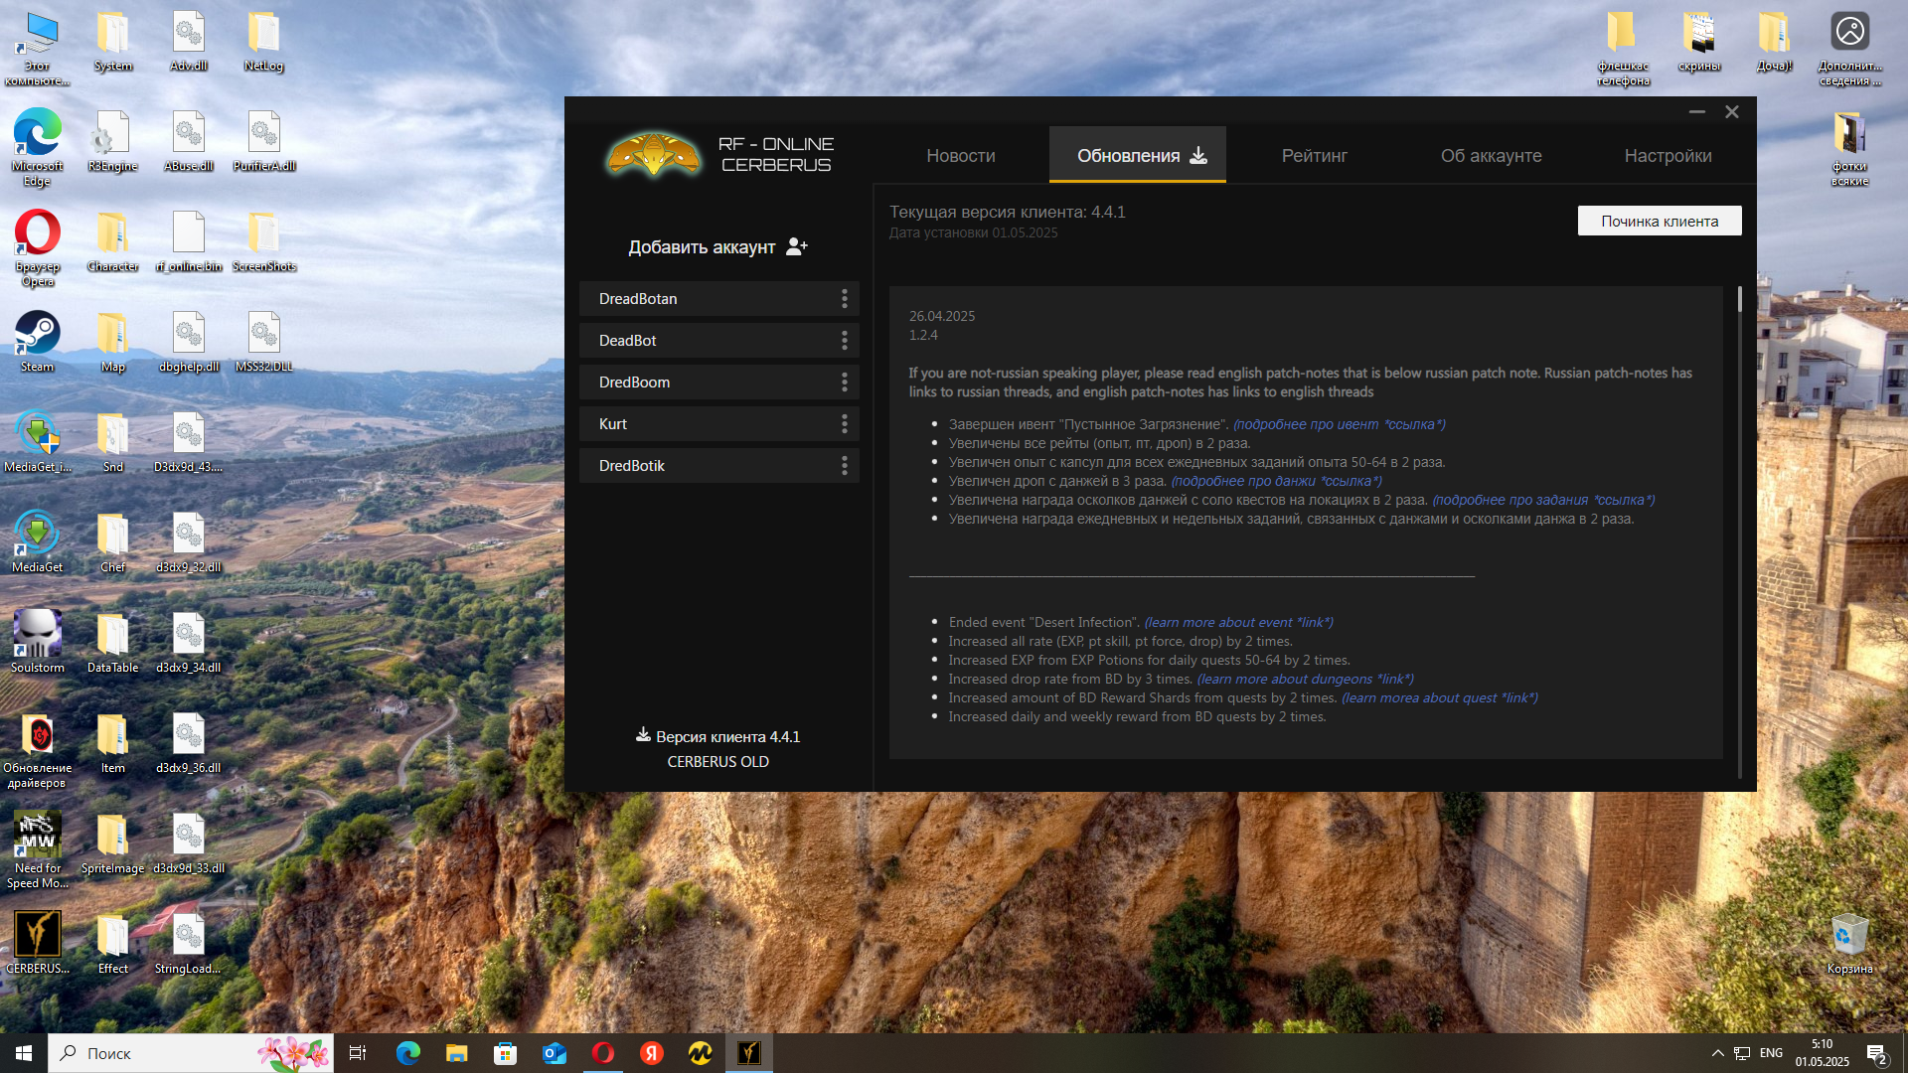The height and width of the screenshot is (1073, 1908).
Task: Open the 'подробнее про ивент' link
Action: click(x=1340, y=424)
